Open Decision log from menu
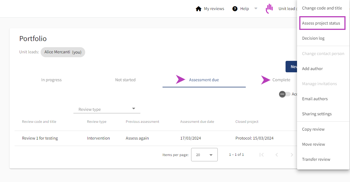Screen dimensions: 350x182 (x=313, y=38)
